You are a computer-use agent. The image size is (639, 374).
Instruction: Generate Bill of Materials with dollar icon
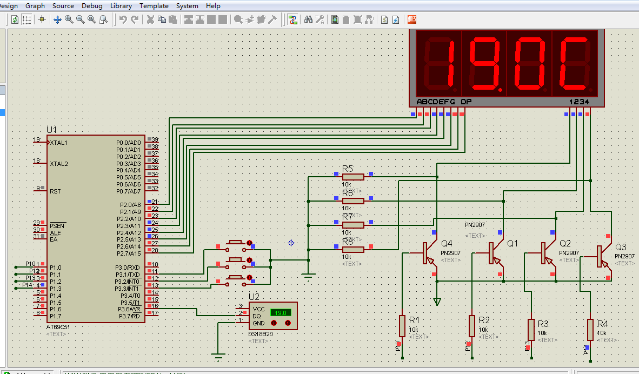(384, 19)
